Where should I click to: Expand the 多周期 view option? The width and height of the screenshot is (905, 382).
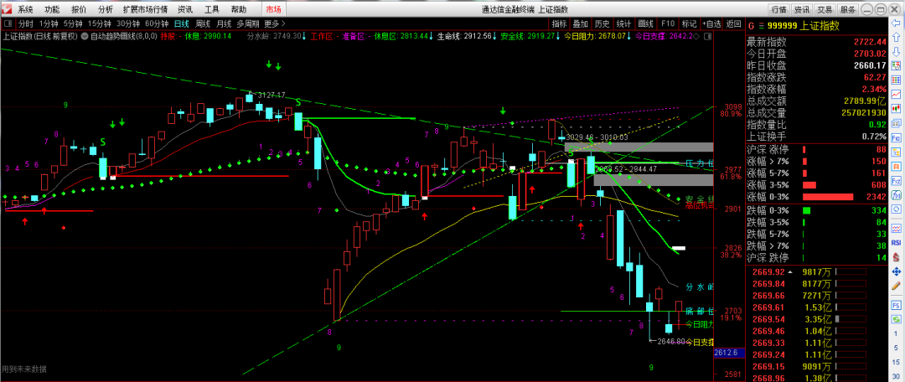point(247,23)
